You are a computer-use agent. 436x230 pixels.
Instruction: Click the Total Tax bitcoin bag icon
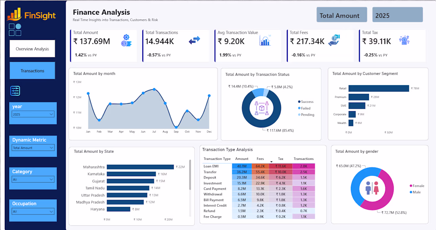pos(404,40)
